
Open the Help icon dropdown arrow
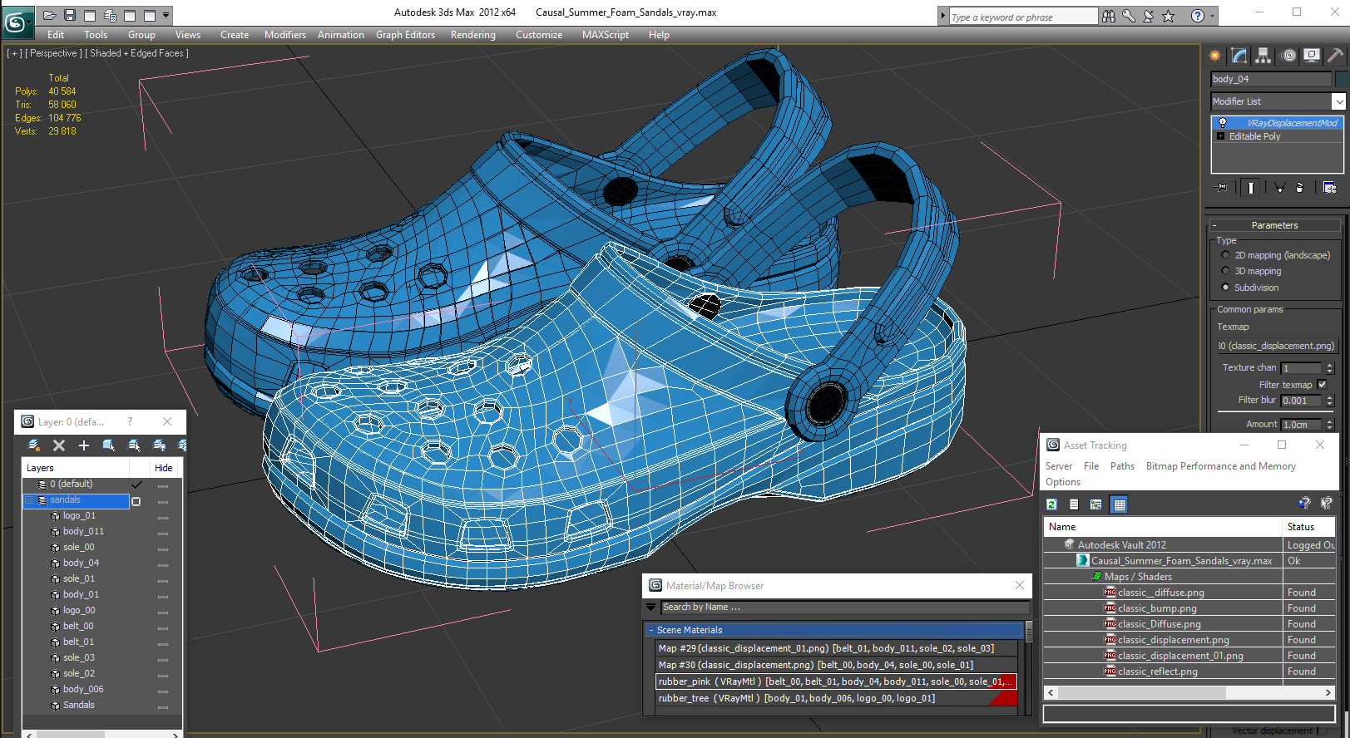point(1212,16)
